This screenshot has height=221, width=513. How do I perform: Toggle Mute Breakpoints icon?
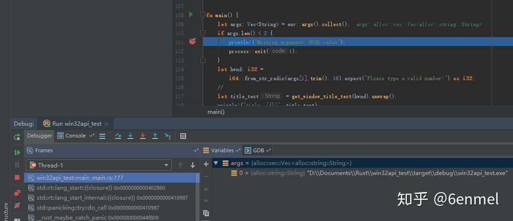[x=17, y=205]
